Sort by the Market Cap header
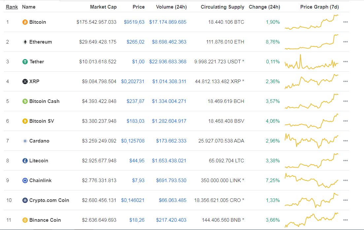364x230 pixels. point(103,7)
